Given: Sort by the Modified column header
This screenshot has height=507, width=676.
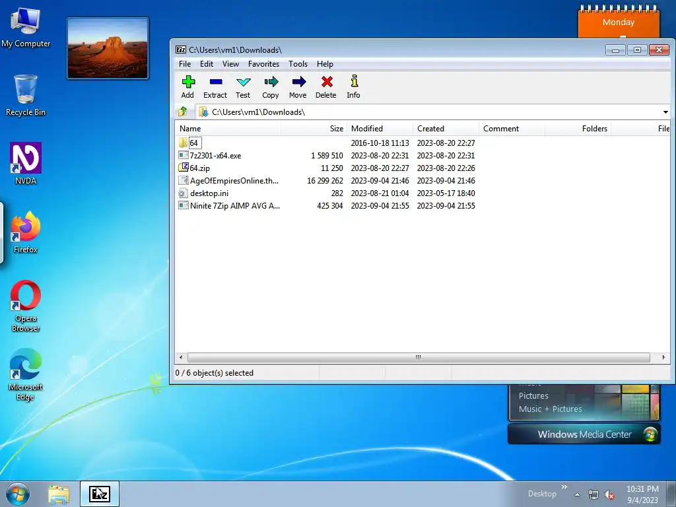Looking at the screenshot, I should [380, 129].
